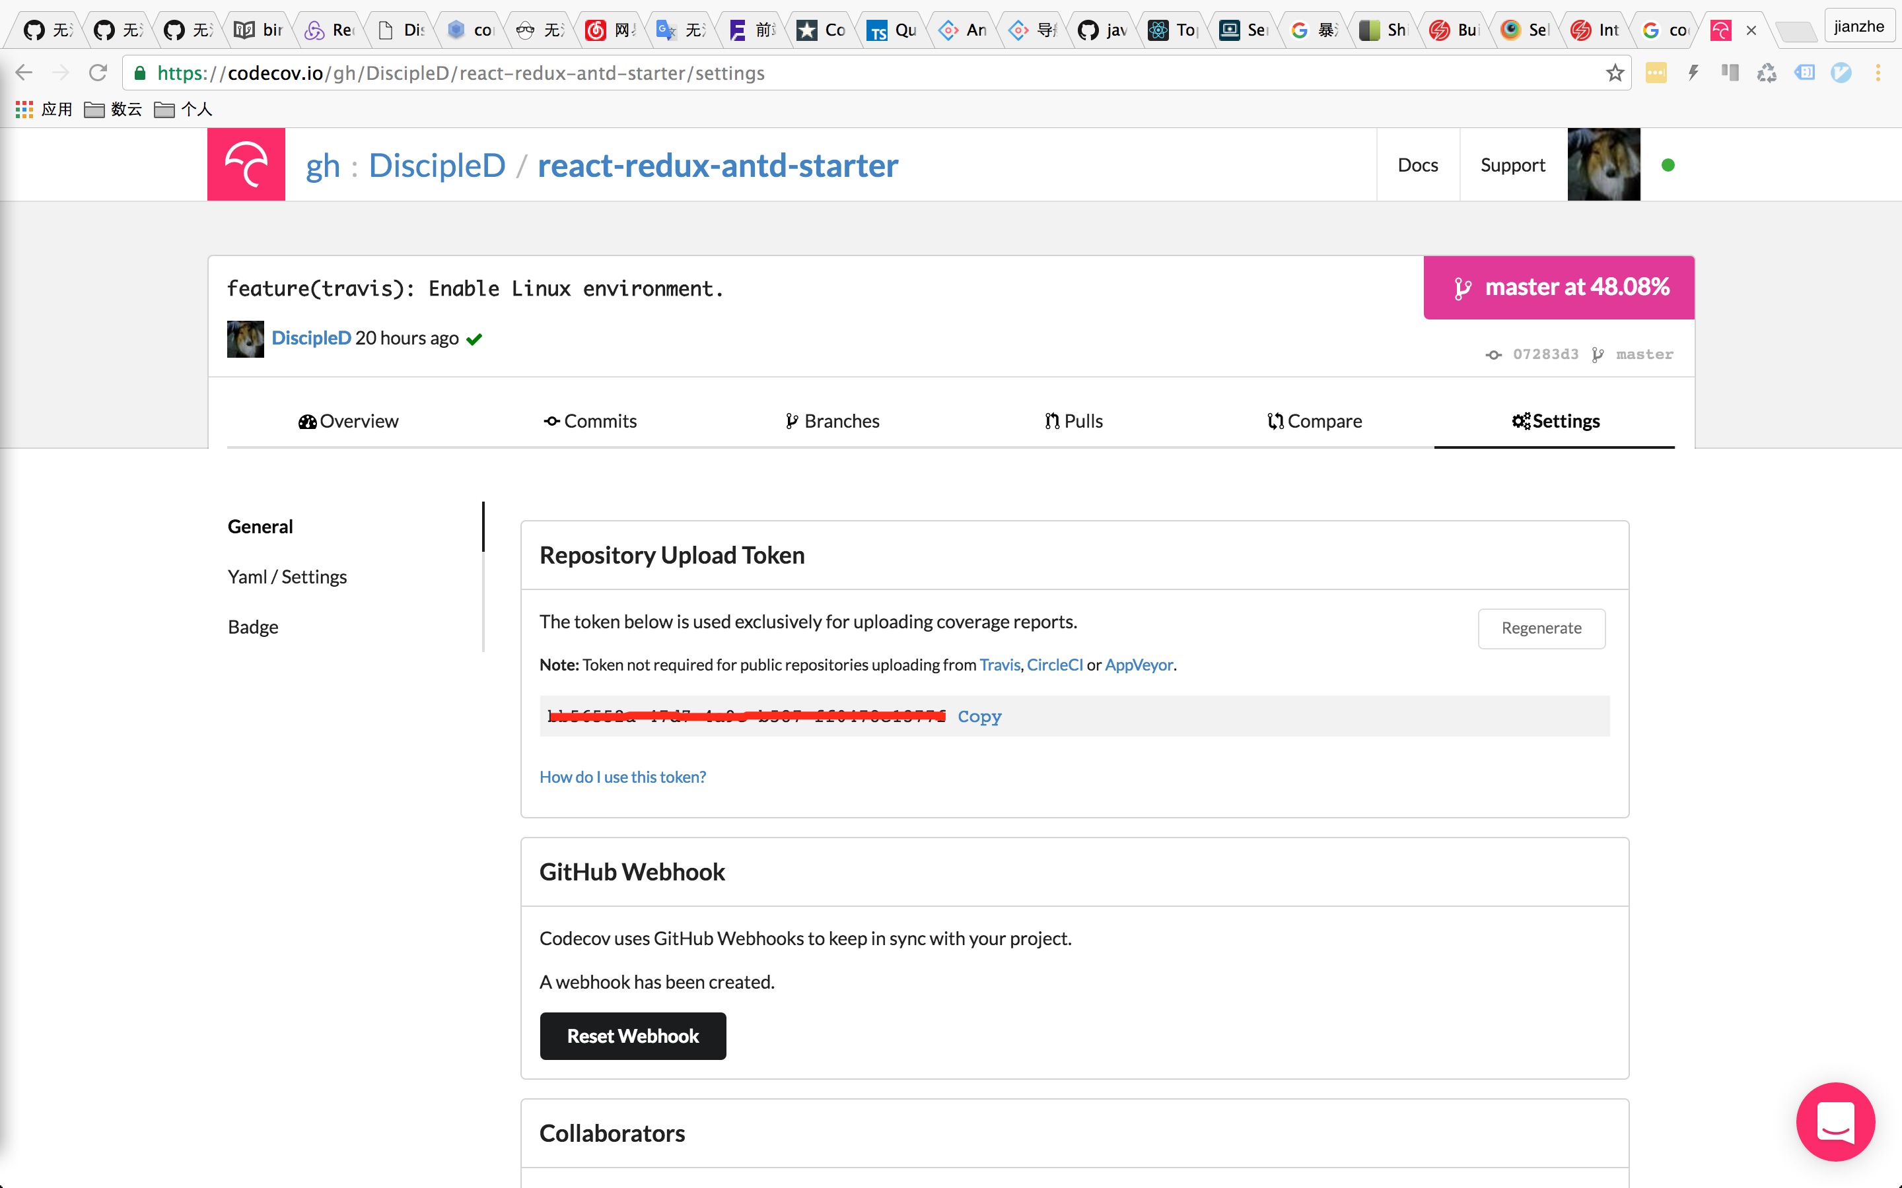This screenshot has height=1188, width=1902.
Task: Follow the CircleCI link
Action: (1055, 665)
